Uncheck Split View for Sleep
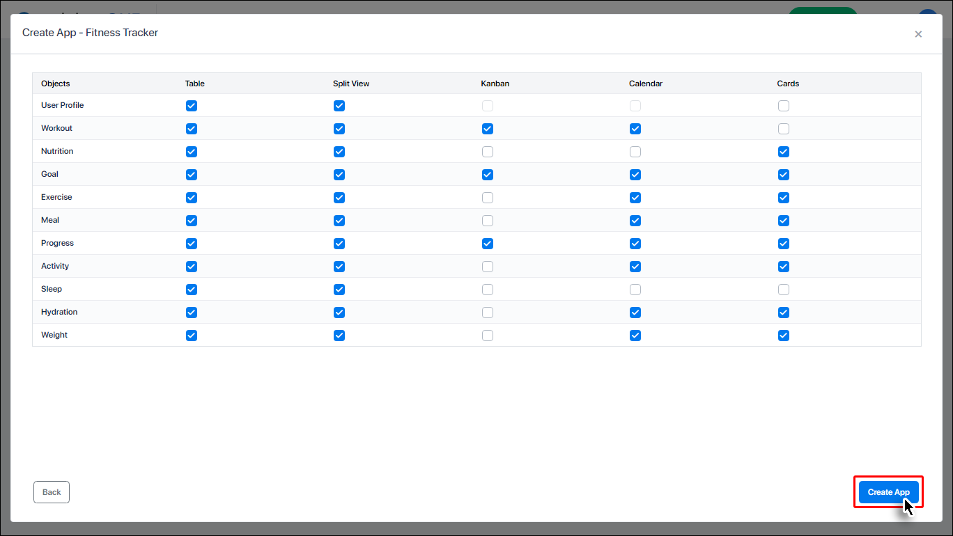Screen dimensions: 953x536 tap(339, 290)
